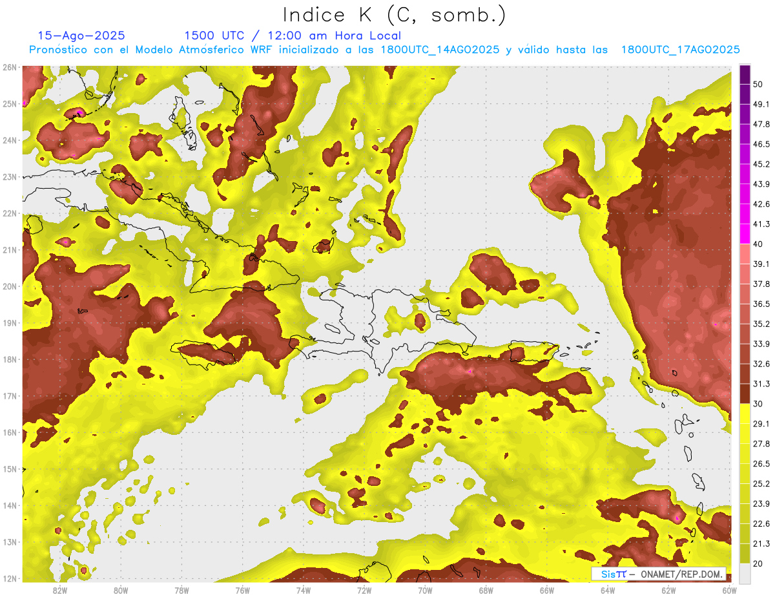Click the 21N latitude label
The image size is (775, 599).
[x=10, y=249]
